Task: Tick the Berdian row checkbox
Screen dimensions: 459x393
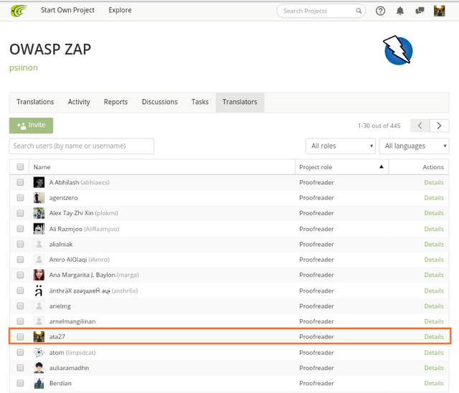Action: [x=20, y=383]
